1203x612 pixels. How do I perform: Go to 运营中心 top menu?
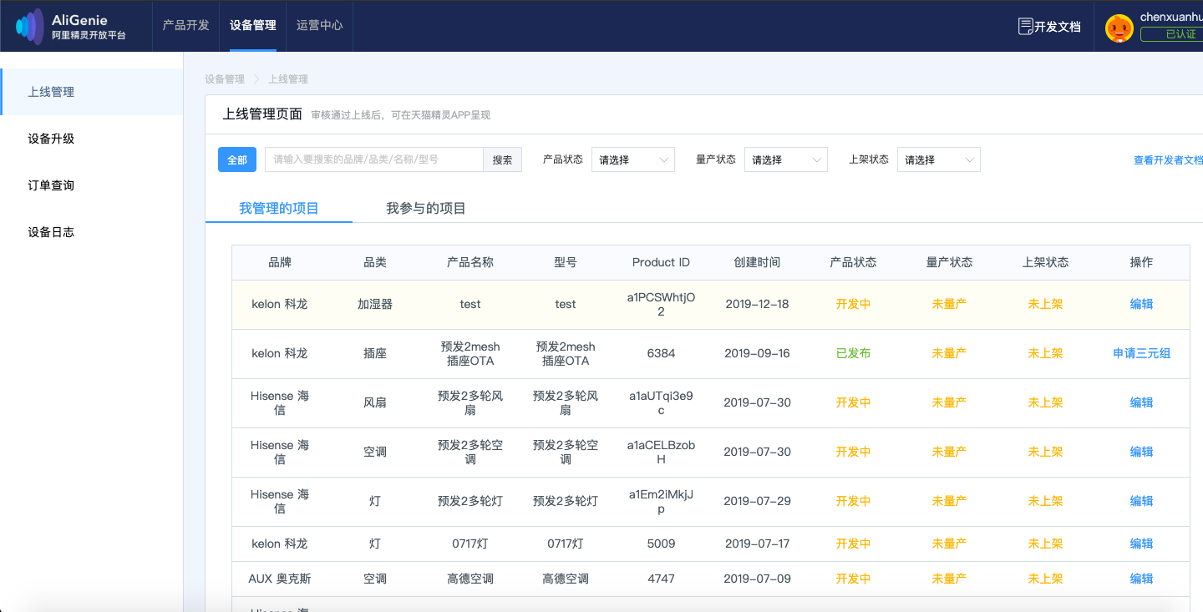319,25
